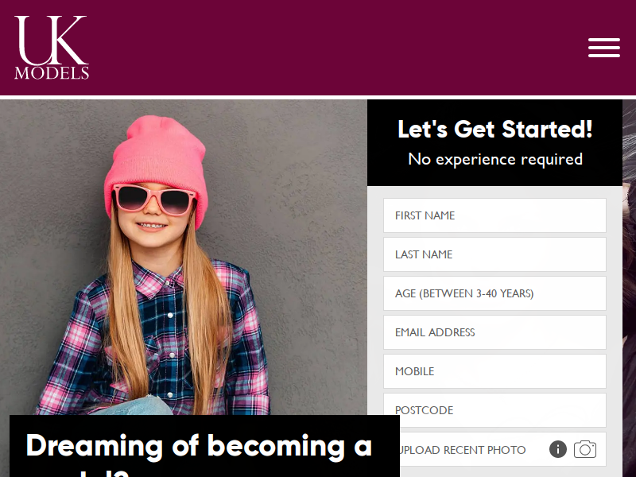This screenshot has width=636, height=477.
Task: Click the UK Models logo
Action: coord(52,48)
